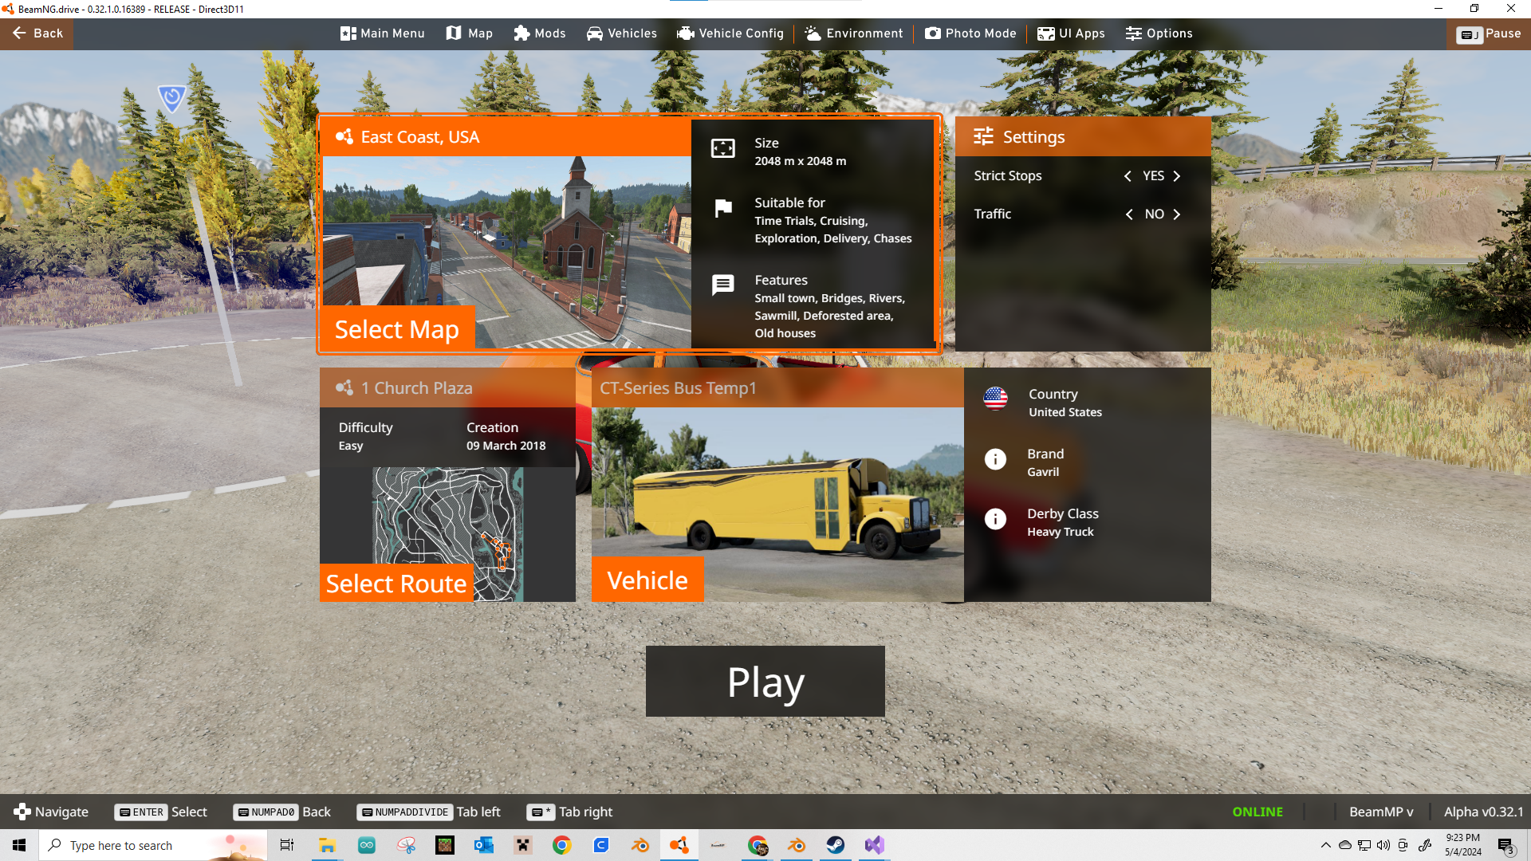Click the NUMPAD0 Back hint
Viewport: 1531px width, 861px height.
tap(282, 812)
